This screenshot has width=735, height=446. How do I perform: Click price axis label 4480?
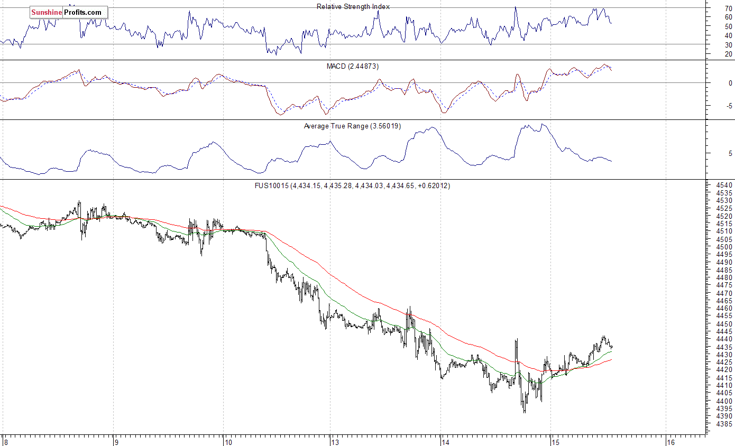[724, 277]
